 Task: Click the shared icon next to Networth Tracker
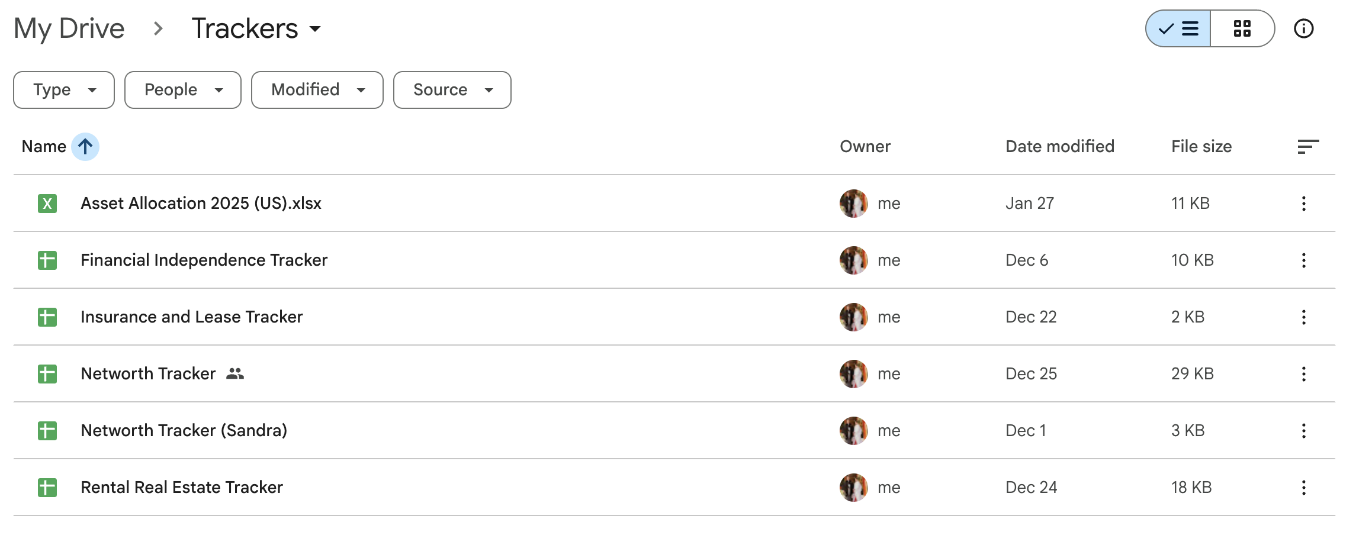pos(235,373)
